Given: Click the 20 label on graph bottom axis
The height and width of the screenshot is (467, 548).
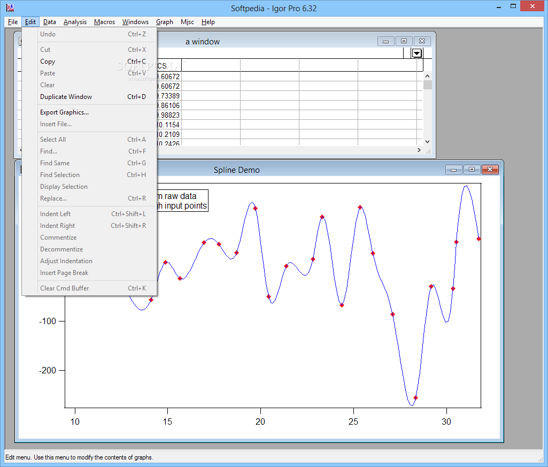Looking at the screenshot, I should click(x=260, y=422).
